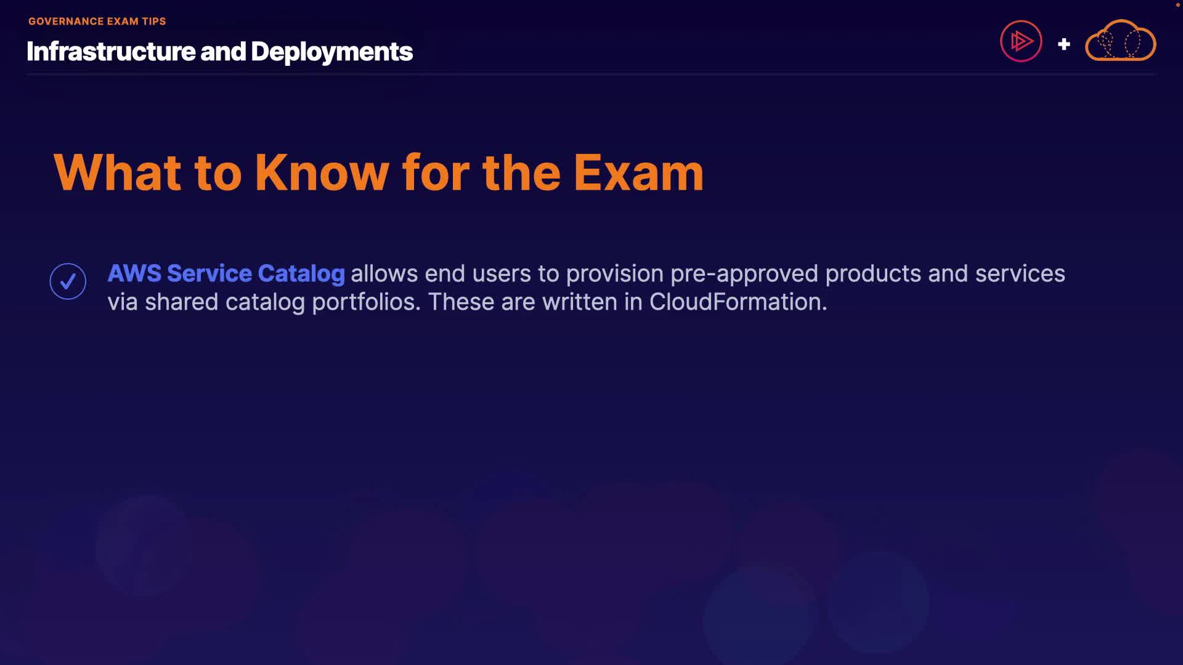Click the word "services" ending the first line
The width and height of the screenshot is (1183, 665).
[1020, 273]
